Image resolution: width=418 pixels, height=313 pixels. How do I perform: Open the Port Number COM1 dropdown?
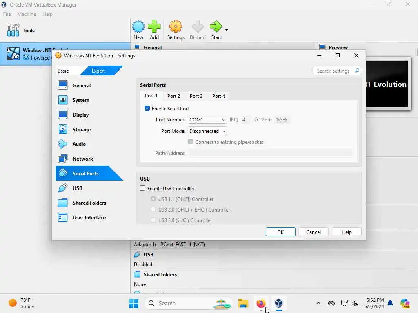point(207,120)
